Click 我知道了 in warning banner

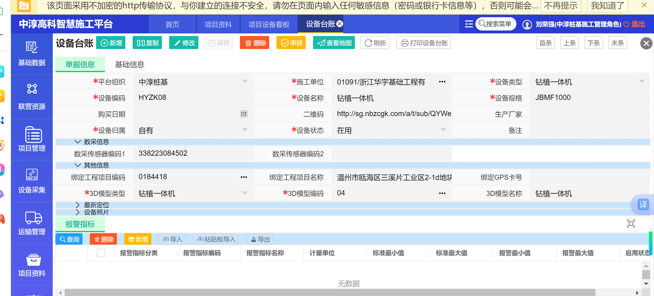click(607, 6)
